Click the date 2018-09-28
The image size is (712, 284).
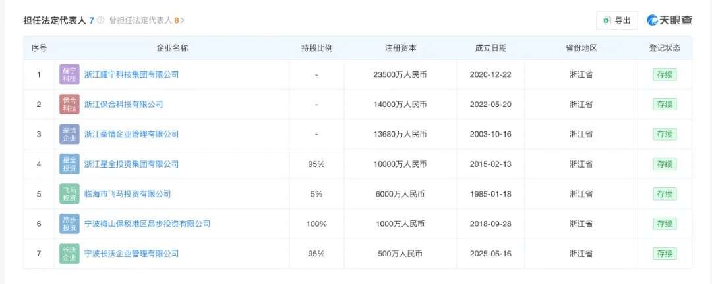[x=491, y=224]
